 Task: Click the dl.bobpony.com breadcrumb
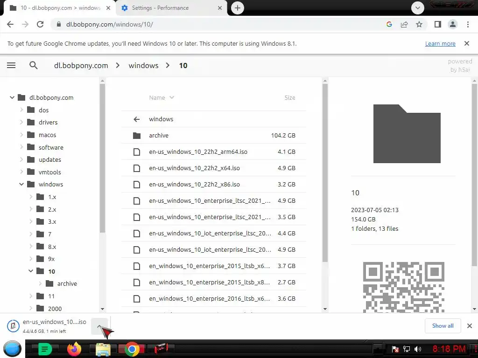tap(81, 65)
